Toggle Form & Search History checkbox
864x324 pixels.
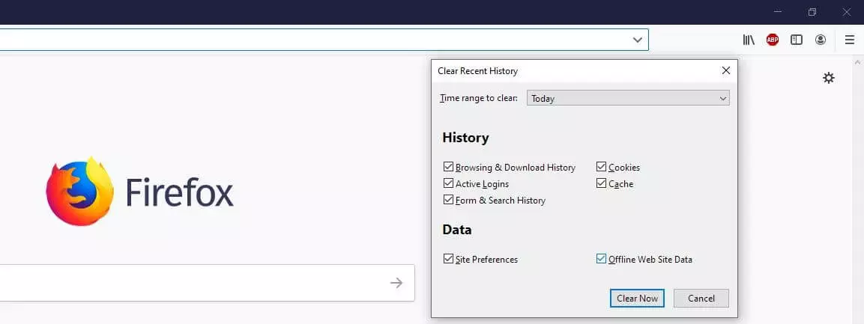449,200
